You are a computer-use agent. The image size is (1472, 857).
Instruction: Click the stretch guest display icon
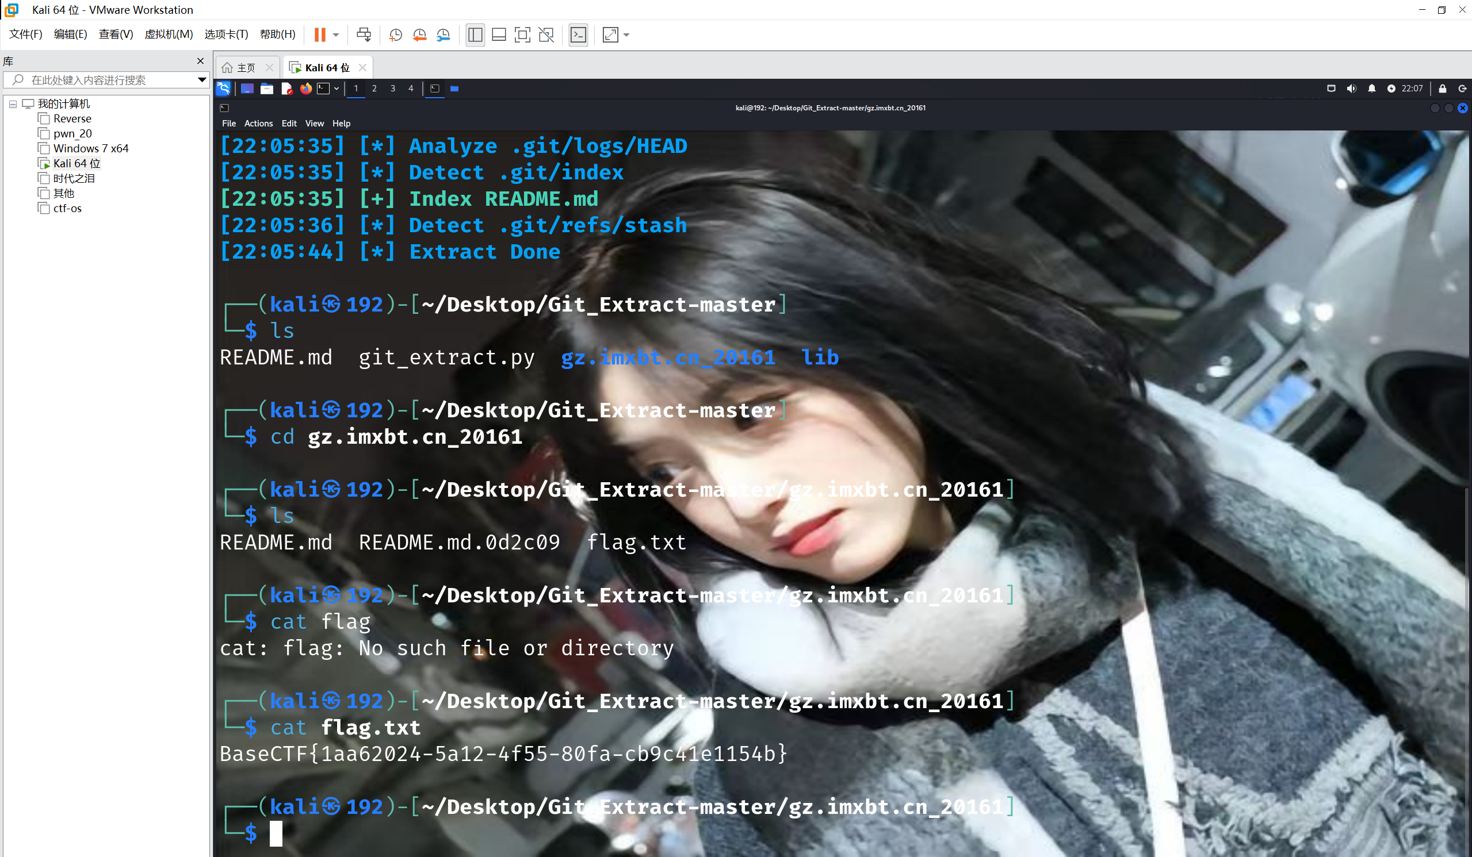pyautogui.click(x=610, y=35)
